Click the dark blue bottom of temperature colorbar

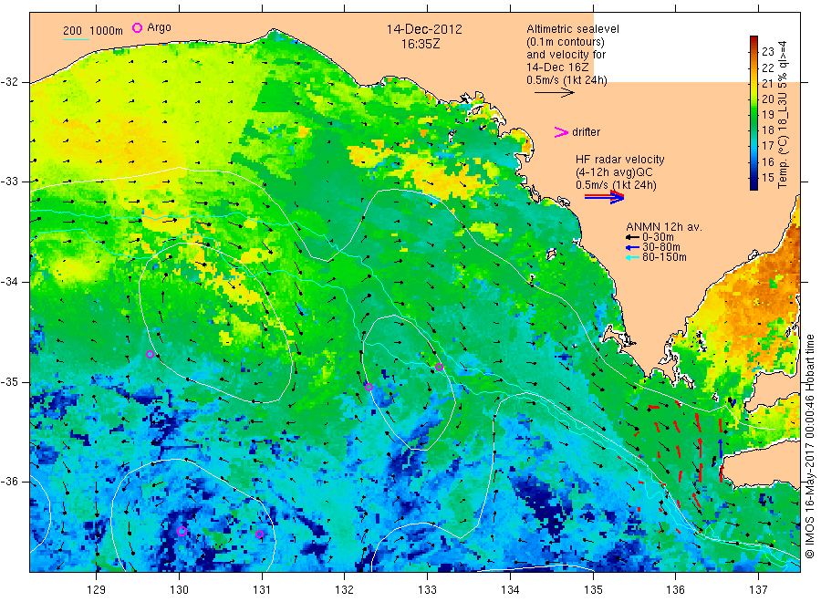click(753, 183)
